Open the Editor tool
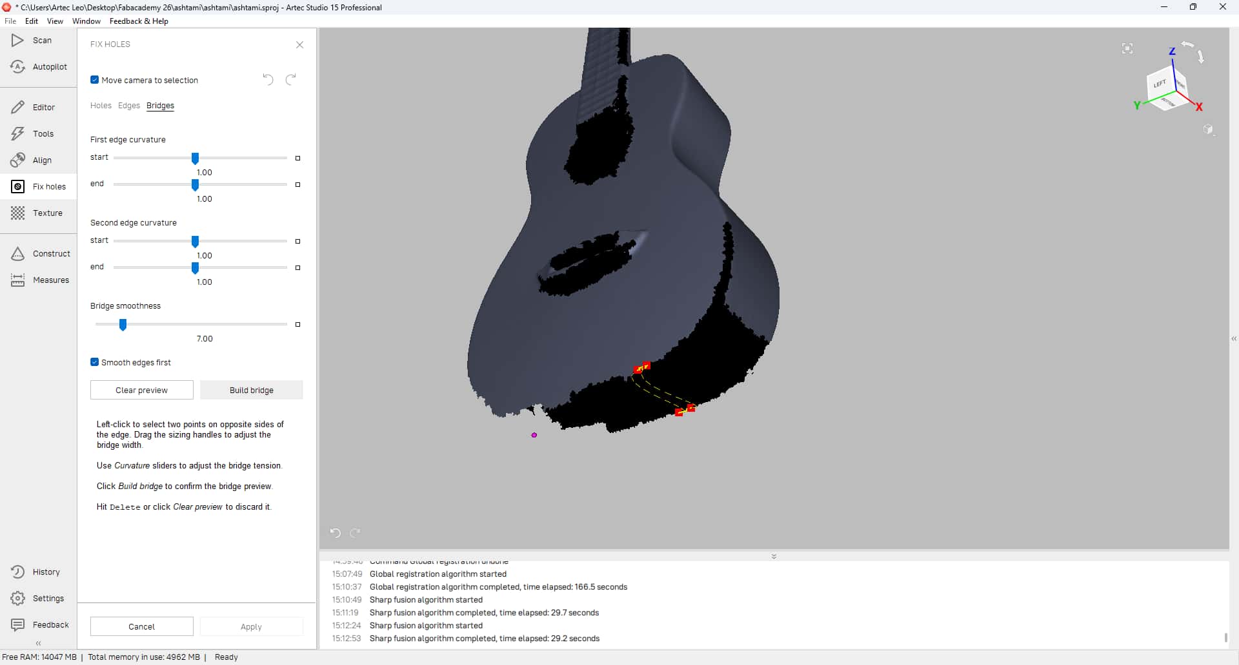This screenshot has height=665, width=1239. pos(38,107)
